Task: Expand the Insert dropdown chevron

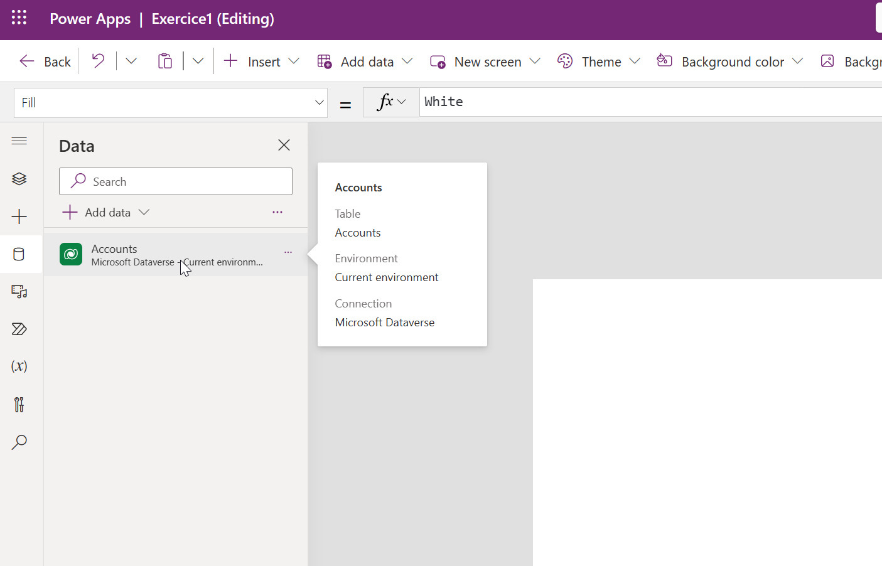Action: (294, 61)
